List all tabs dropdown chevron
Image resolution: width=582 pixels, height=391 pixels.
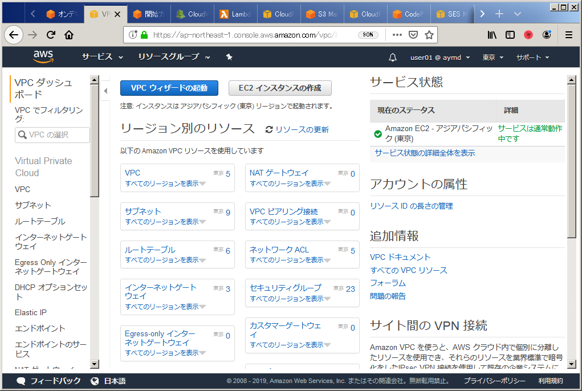(518, 14)
